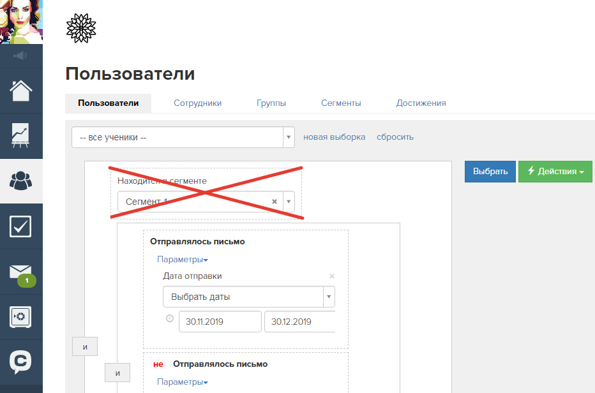Expand the Сегмент 1 dropdown arrow
The image size is (595, 393).
pyautogui.click(x=289, y=202)
